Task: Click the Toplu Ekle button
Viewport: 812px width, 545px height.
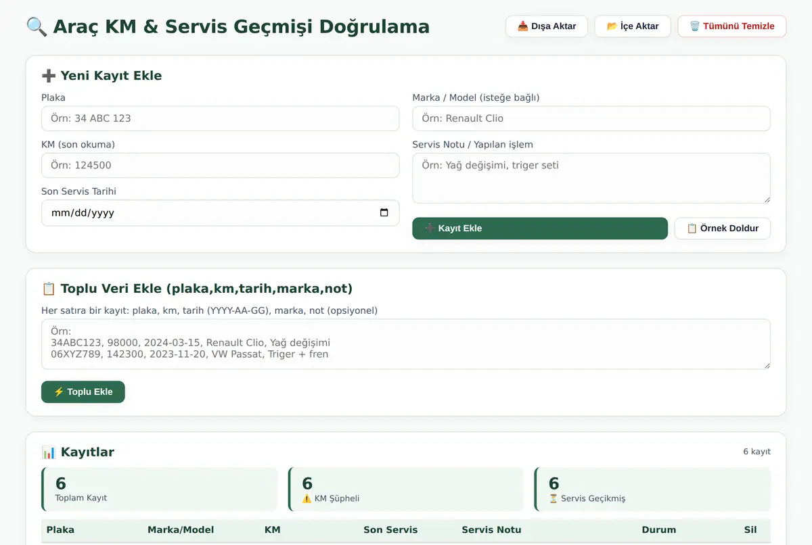Action: click(x=83, y=392)
